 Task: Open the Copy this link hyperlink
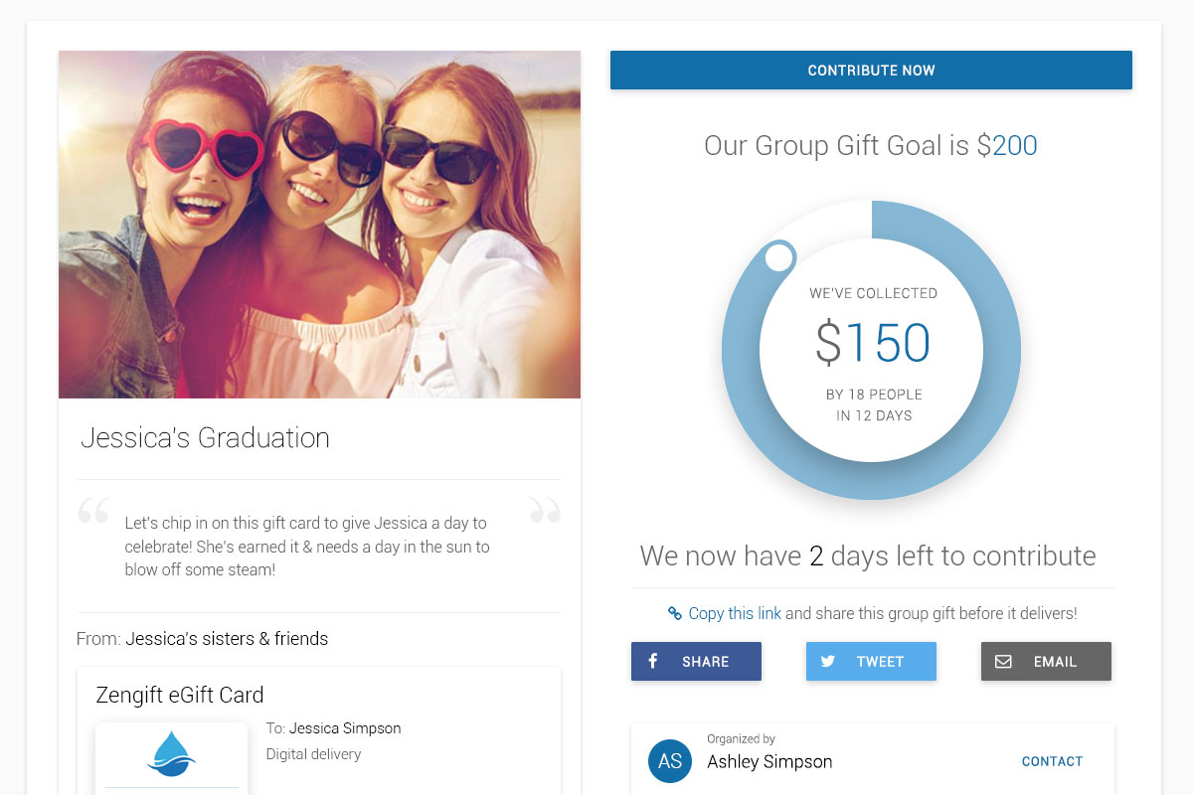click(x=735, y=613)
